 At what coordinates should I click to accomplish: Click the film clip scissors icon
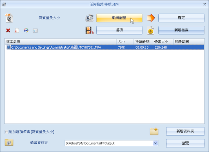pyautogui.click(x=90, y=30)
